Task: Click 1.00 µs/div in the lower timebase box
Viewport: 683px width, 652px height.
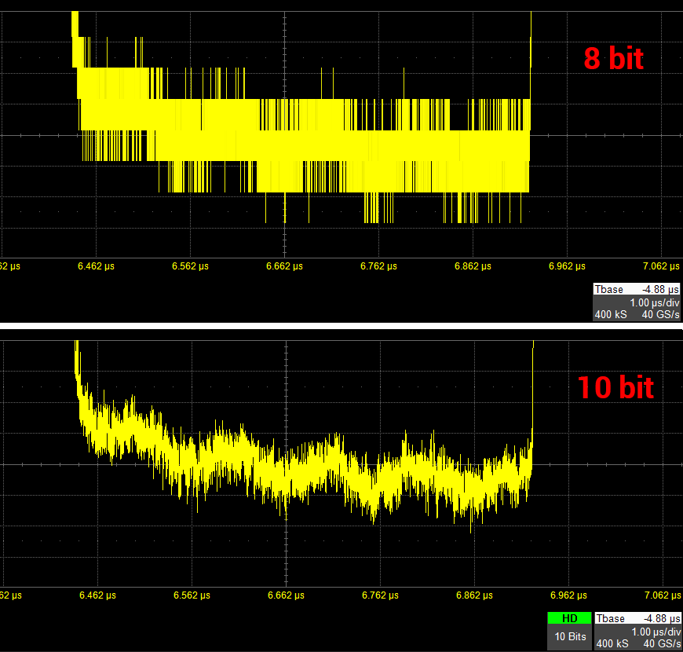Action: [654, 632]
